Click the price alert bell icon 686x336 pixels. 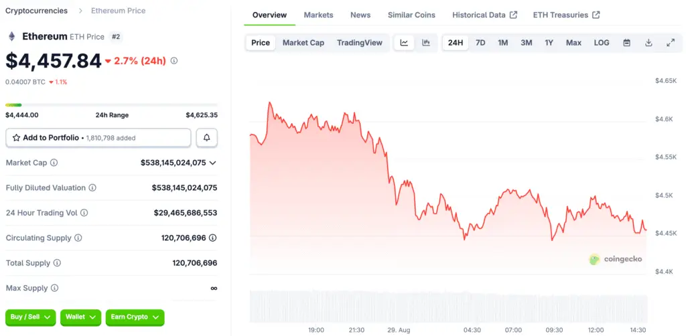point(207,138)
